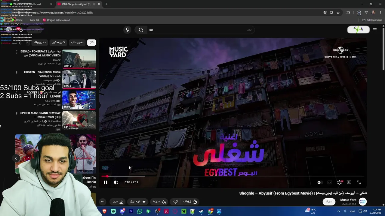Open the browser extensions puzzle icon
The image size is (385, 216).
point(348,13)
